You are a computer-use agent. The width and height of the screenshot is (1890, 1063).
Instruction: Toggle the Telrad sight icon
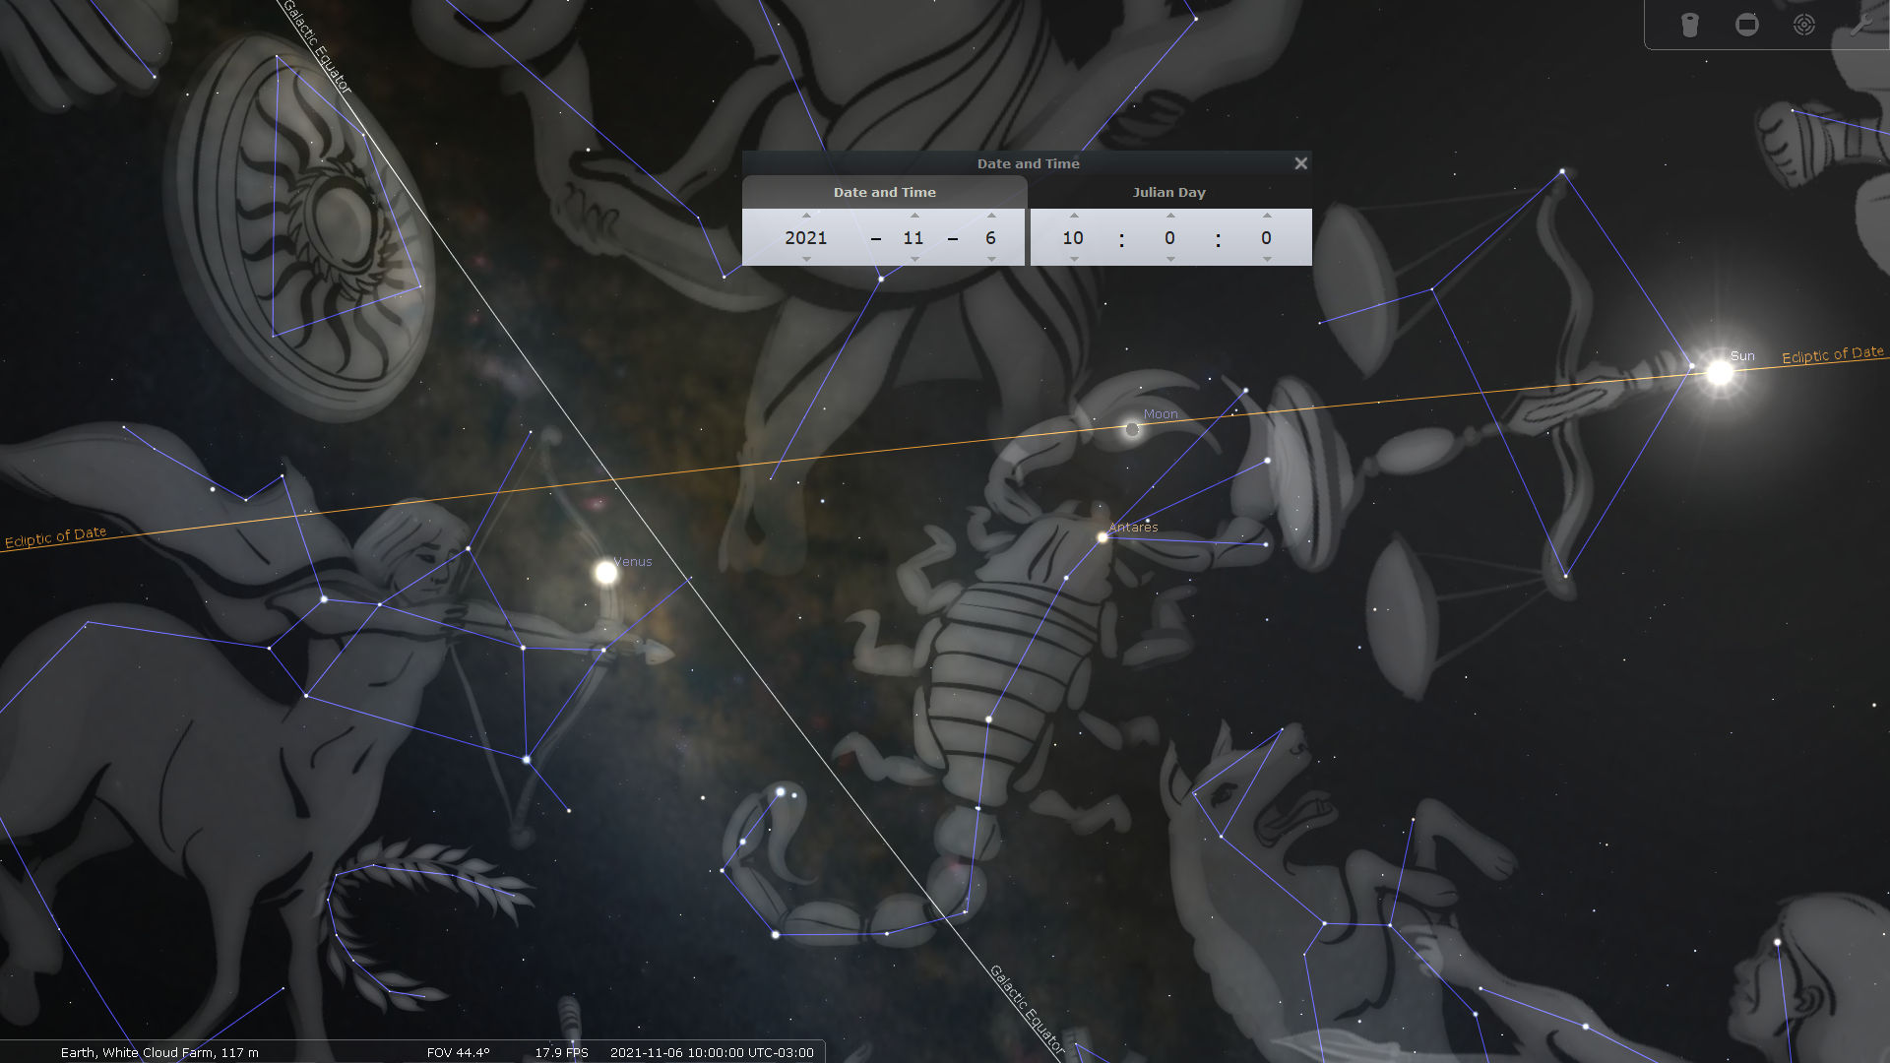point(1803,25)
